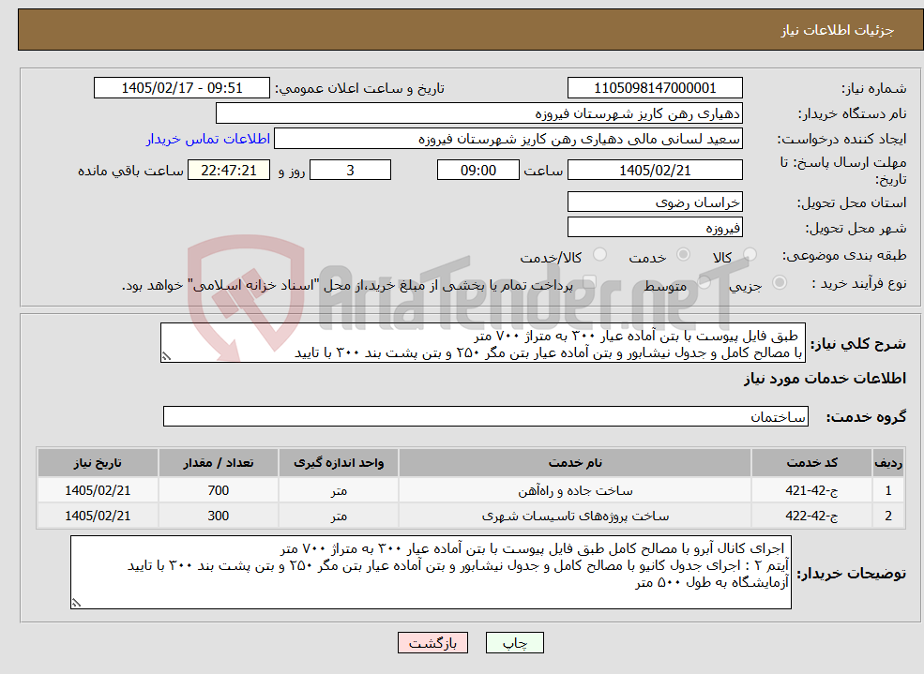The width and height of the screenshot is (924, 674).
Task: Click the remaining days field showing 3
Action: pyautogui.click(x=350, y=170)
